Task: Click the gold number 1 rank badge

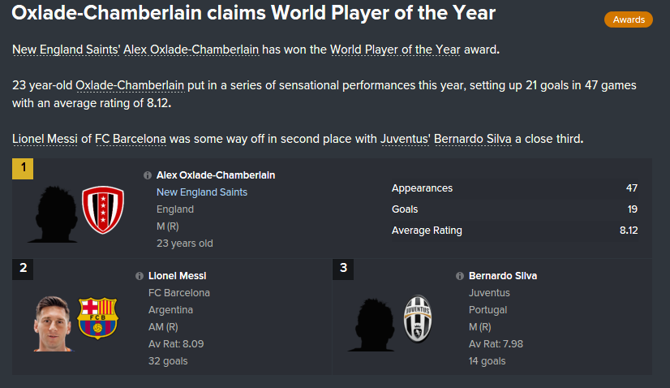Action: tap(23, 169)
